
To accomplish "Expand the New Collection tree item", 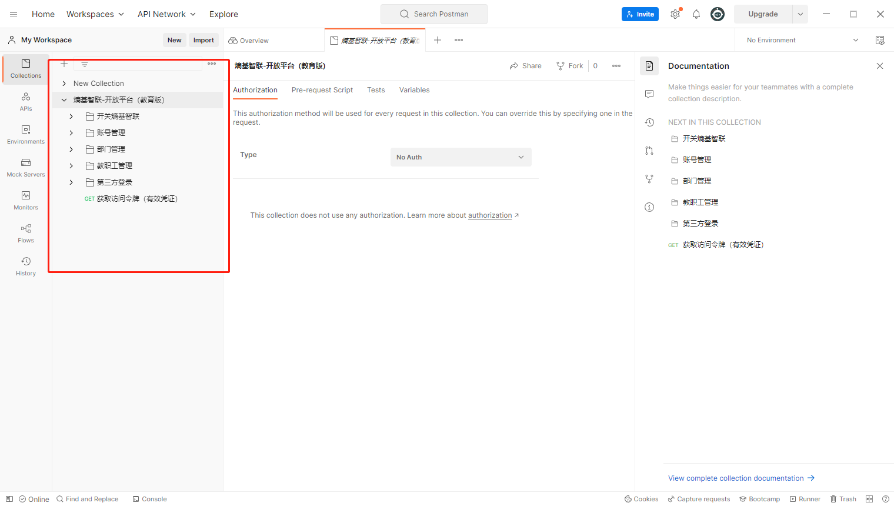I will (64, 84).
